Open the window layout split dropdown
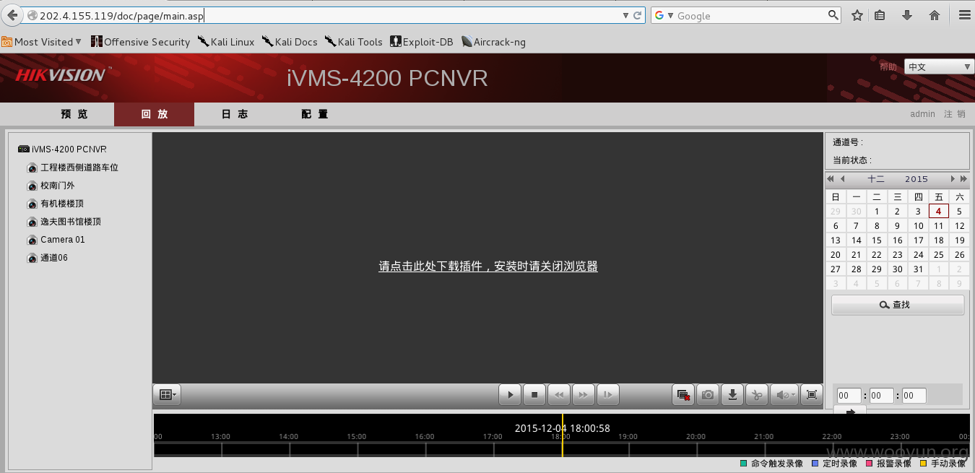975x473 pixels. 167,394
